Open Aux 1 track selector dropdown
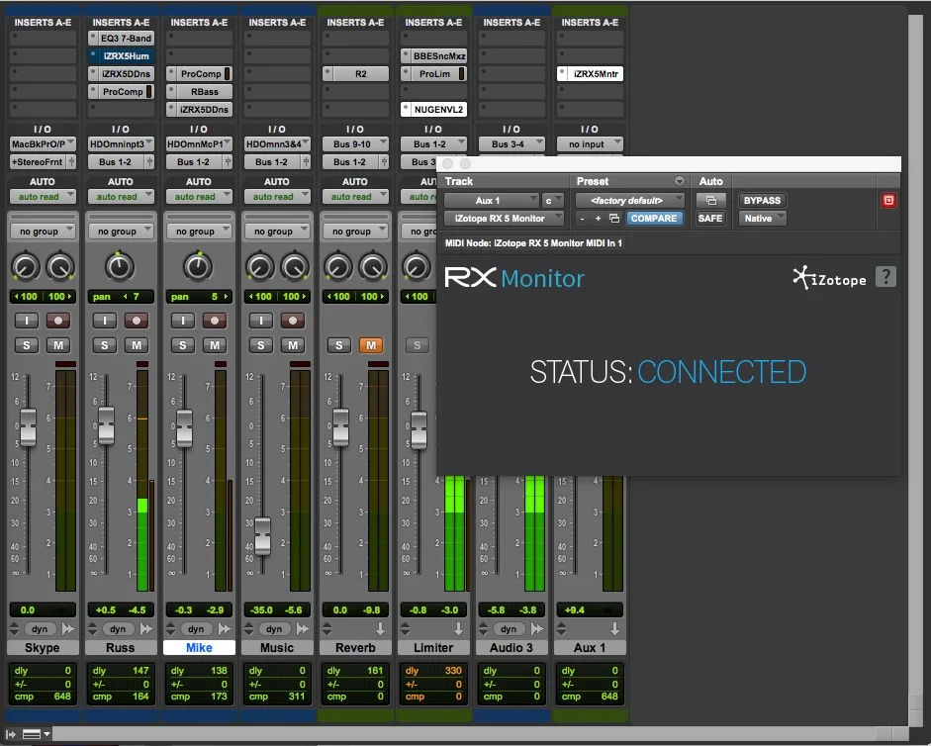 pos(491,200)
